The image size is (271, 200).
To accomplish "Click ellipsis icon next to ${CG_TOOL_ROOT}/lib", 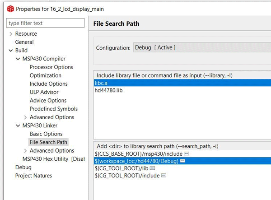I will (153, 168).
